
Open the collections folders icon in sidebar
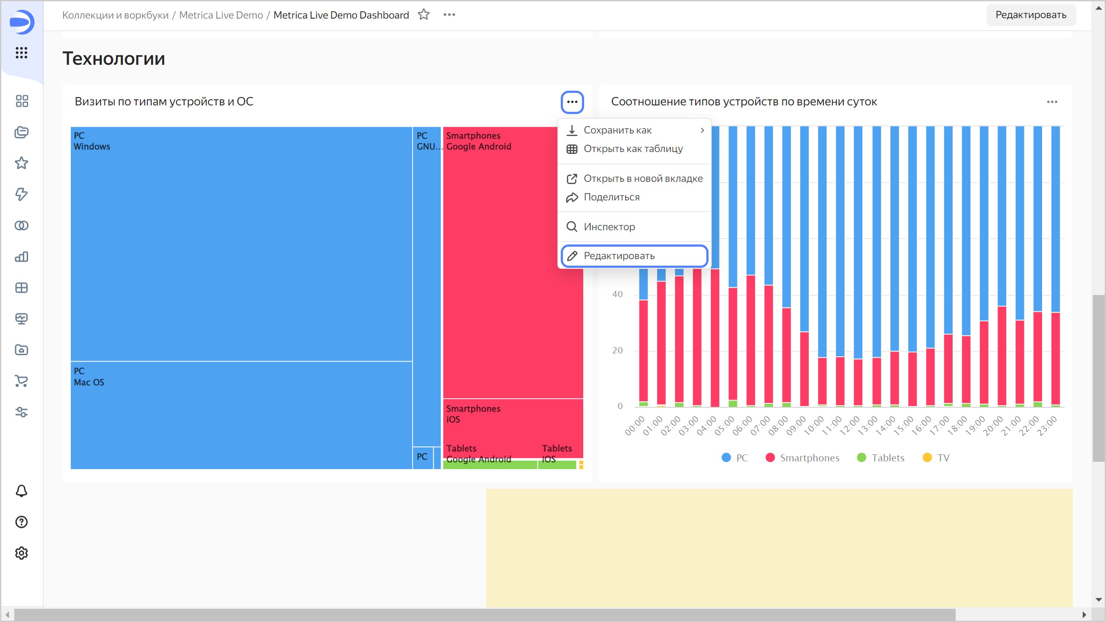pyautogui.click(x=21, y=132)
